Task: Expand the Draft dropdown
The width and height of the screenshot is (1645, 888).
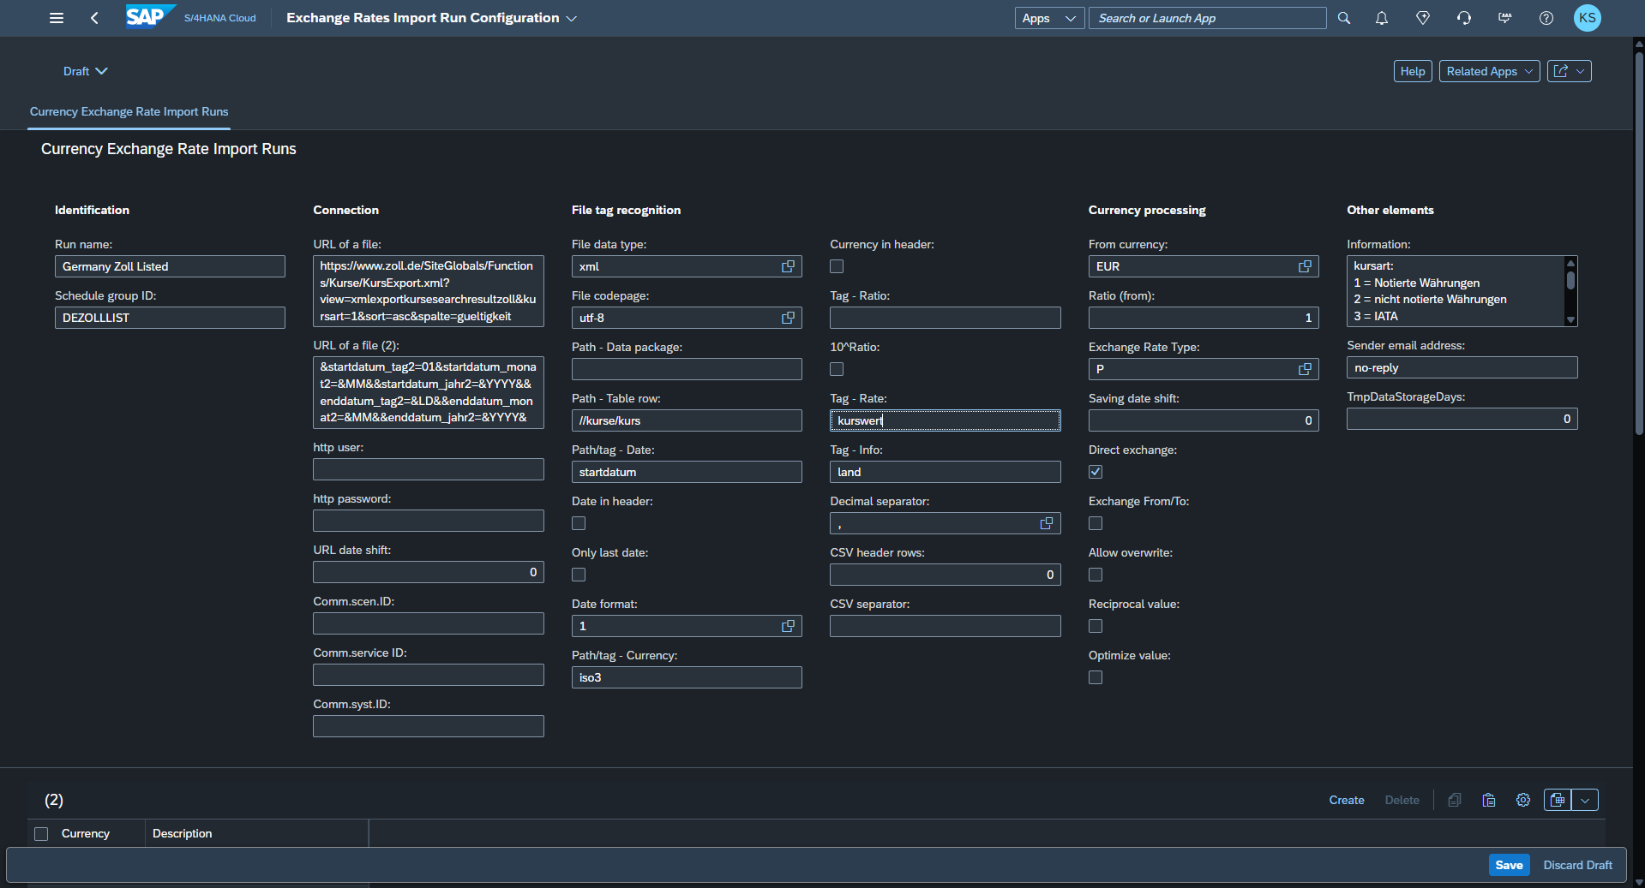Action: click(x=85, y=71)
